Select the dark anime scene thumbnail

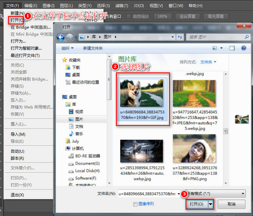[142, 151]
